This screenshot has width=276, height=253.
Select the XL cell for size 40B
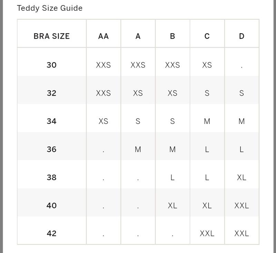pos(172,205)
